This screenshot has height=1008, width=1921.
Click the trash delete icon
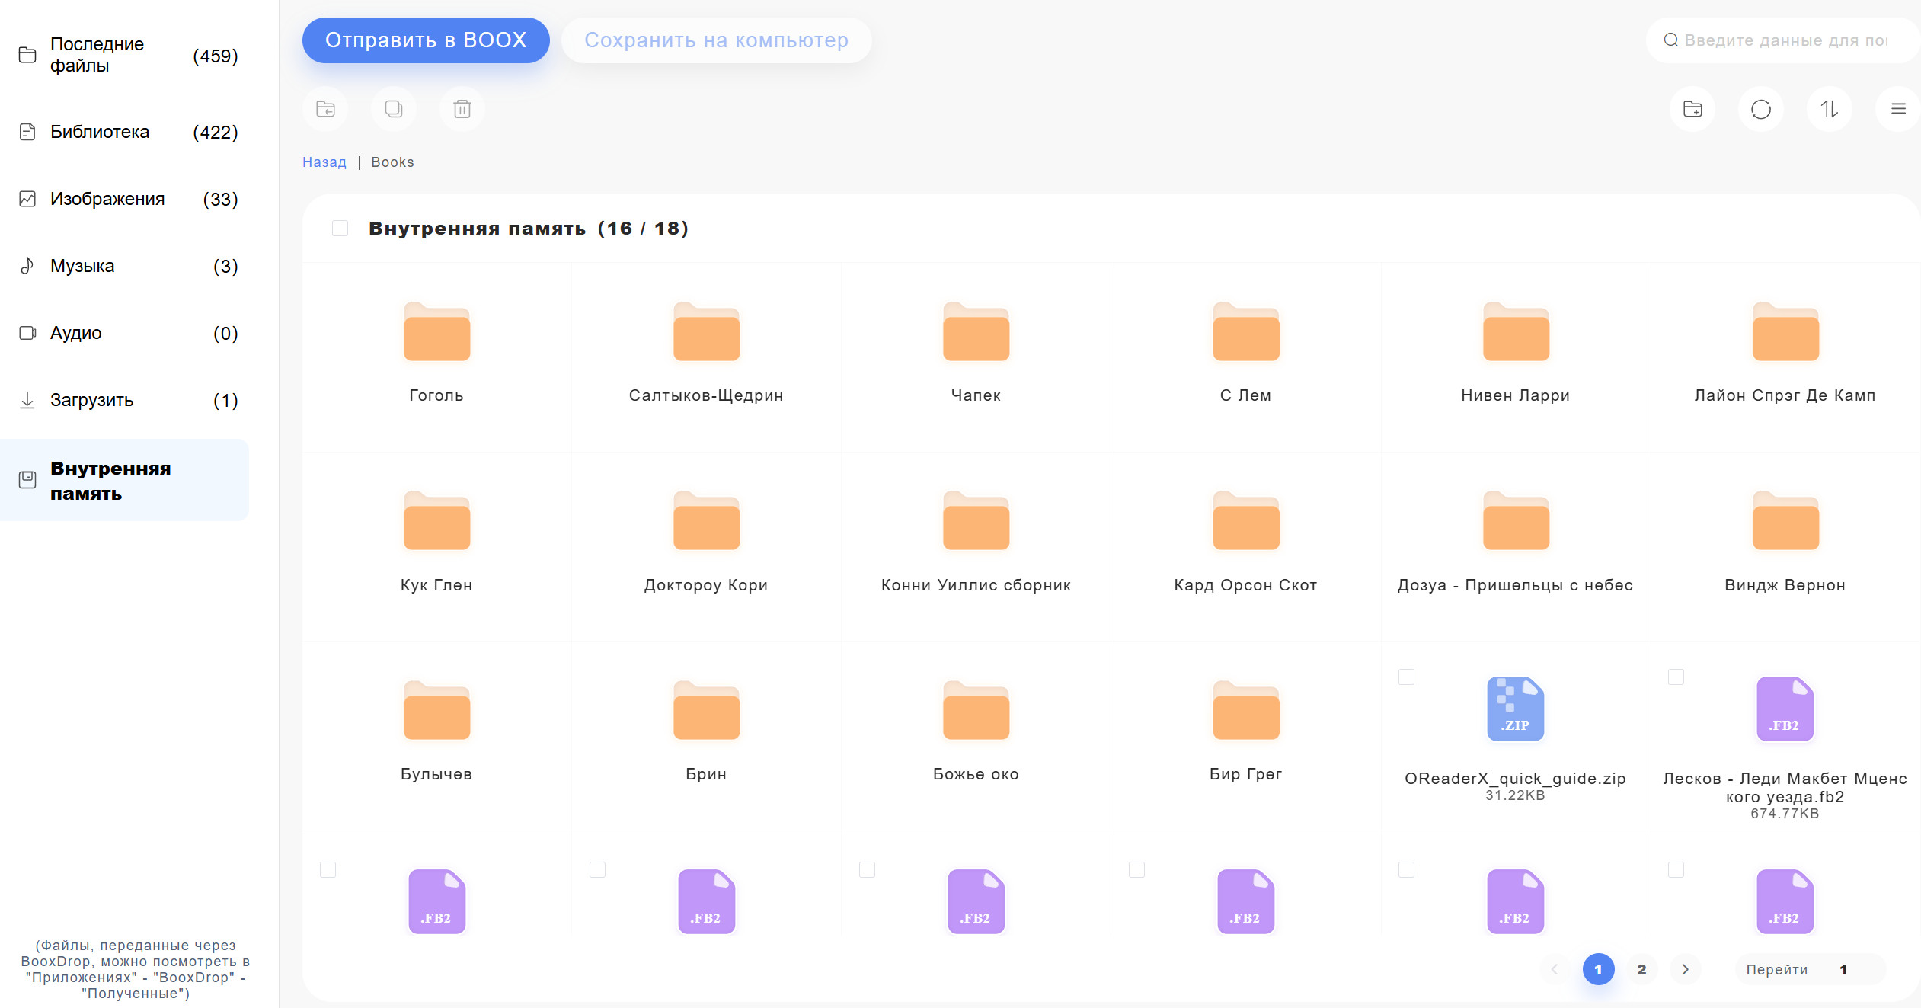(x=462, y=109)
